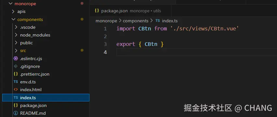Screen dimensions: 277x117
Task: Click the HTML icon beside index.html
Action: 16,90
